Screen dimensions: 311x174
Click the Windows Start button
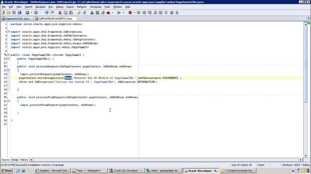[6, 171]
